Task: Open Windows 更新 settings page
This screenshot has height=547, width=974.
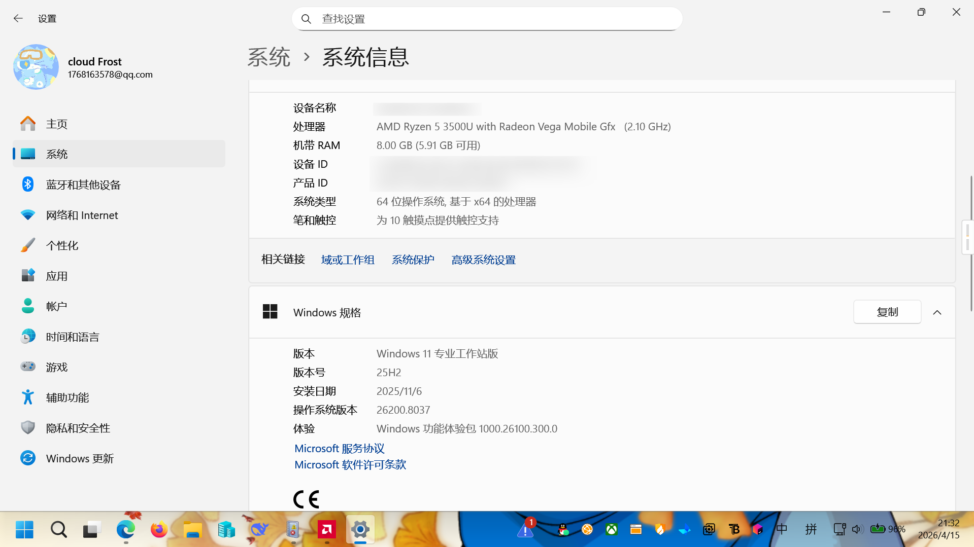Action: coord(119,458)
